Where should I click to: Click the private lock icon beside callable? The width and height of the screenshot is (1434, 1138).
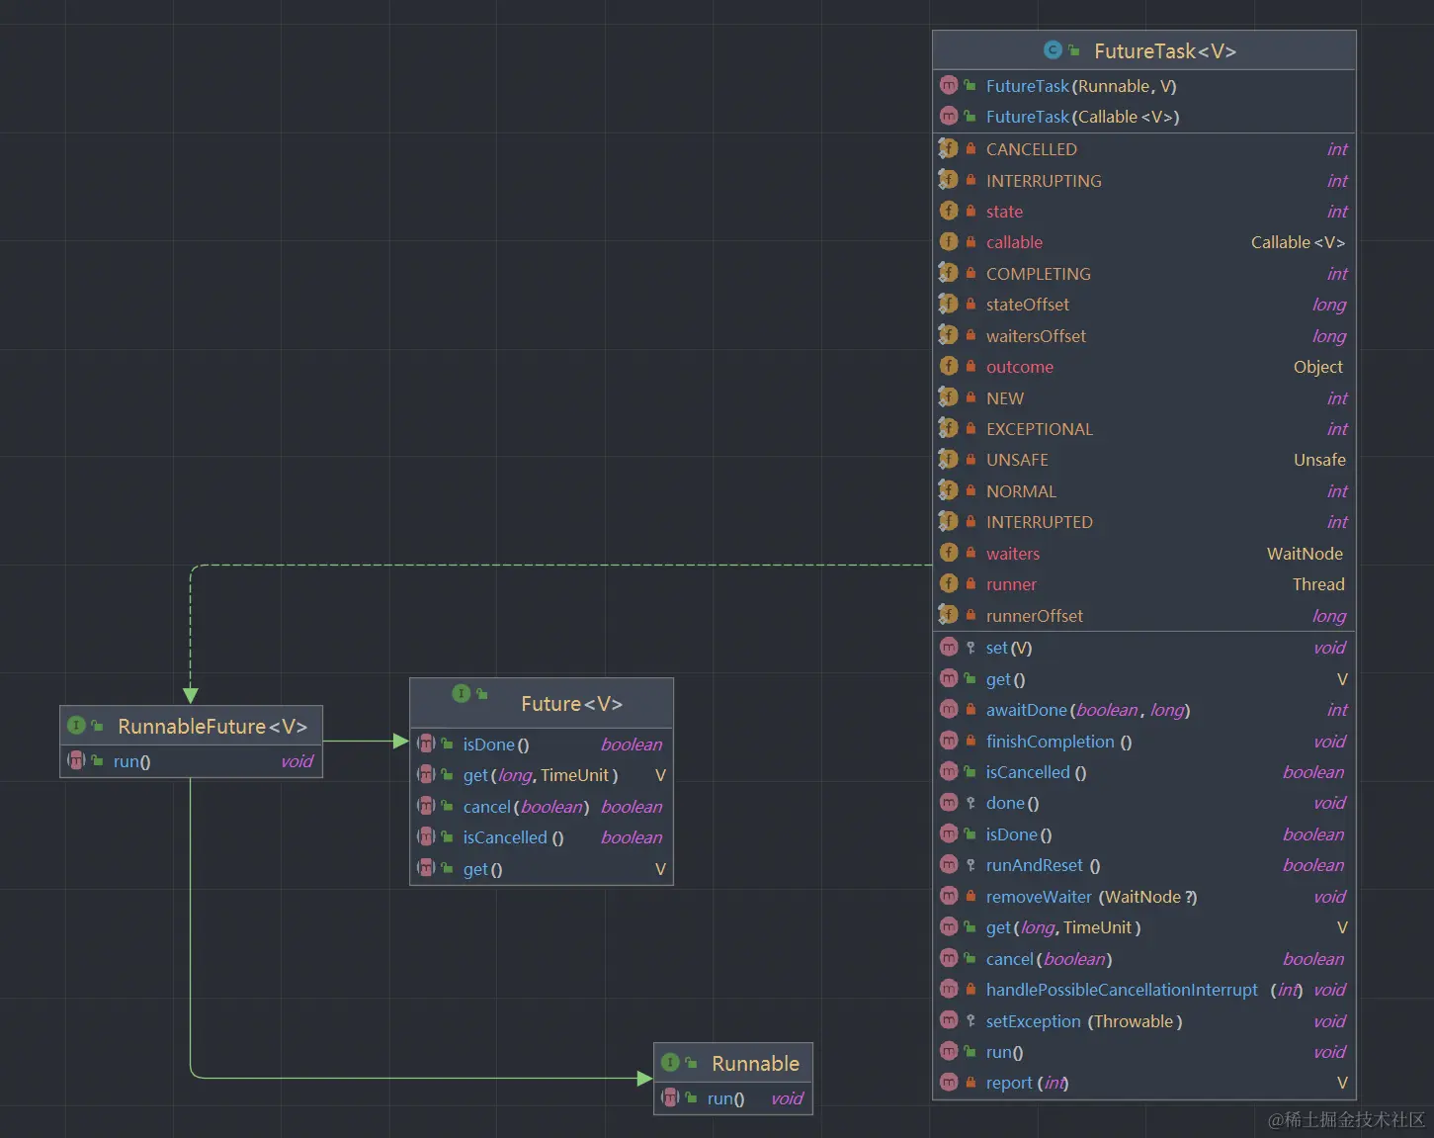970,242
